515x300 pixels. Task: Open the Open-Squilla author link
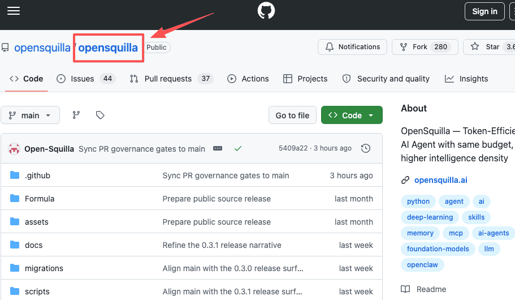tap(49, 149)
